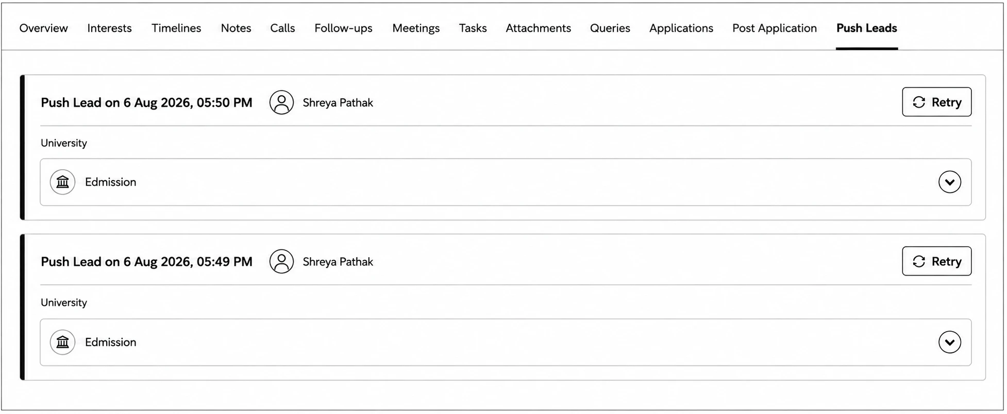Go to the Notes tab
The height and width of the screenshot is (414, 1007).
tap(236, 28)
